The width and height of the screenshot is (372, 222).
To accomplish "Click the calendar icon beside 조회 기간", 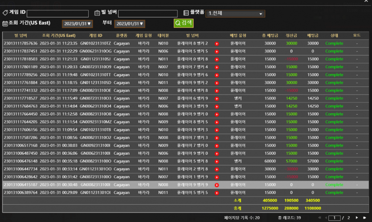I will [5, 24].
